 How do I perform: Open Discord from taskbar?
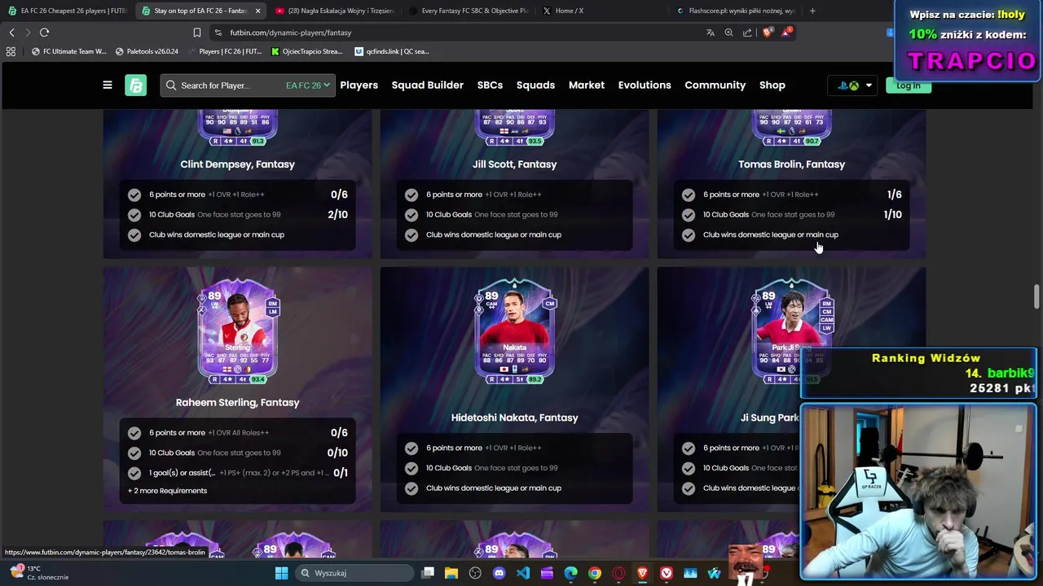coord(499,573)
